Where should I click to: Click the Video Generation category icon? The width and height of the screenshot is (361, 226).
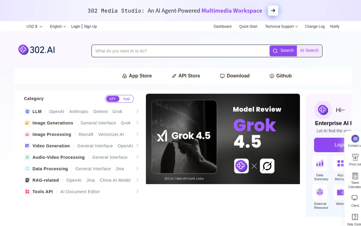[x=27, y=146]
